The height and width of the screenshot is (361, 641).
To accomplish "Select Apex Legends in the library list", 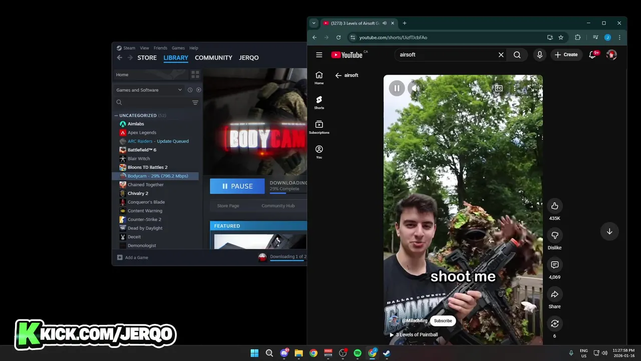I will click(x=142, y=132).
